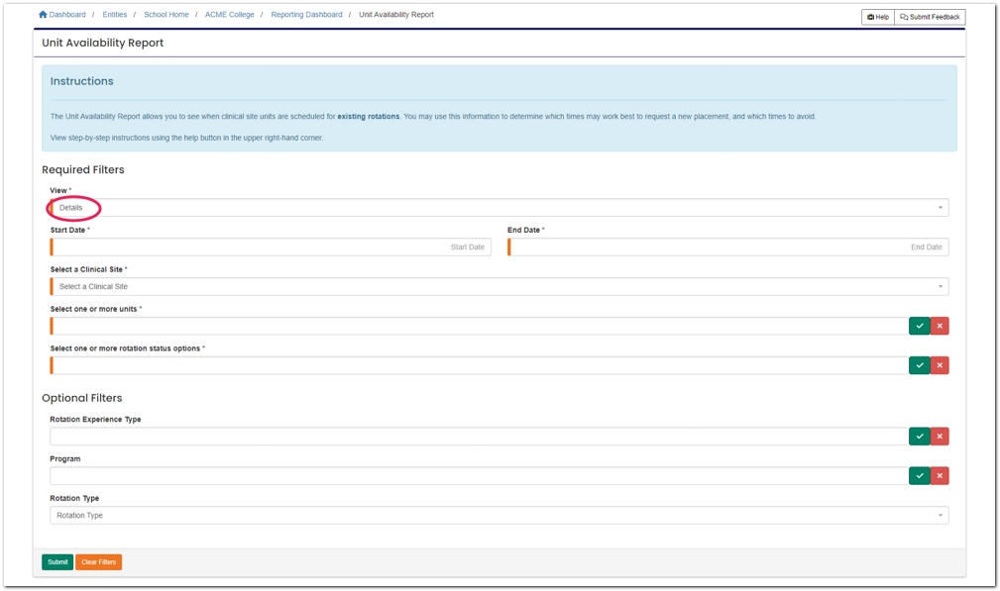Clear the units selection with the red X
Image resolution: width=1000 pixels, height=591 pixels.
[x=939, y=326]
